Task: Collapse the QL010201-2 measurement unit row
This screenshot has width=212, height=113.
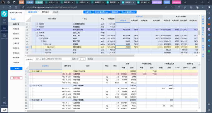Action: click(31, 85)
